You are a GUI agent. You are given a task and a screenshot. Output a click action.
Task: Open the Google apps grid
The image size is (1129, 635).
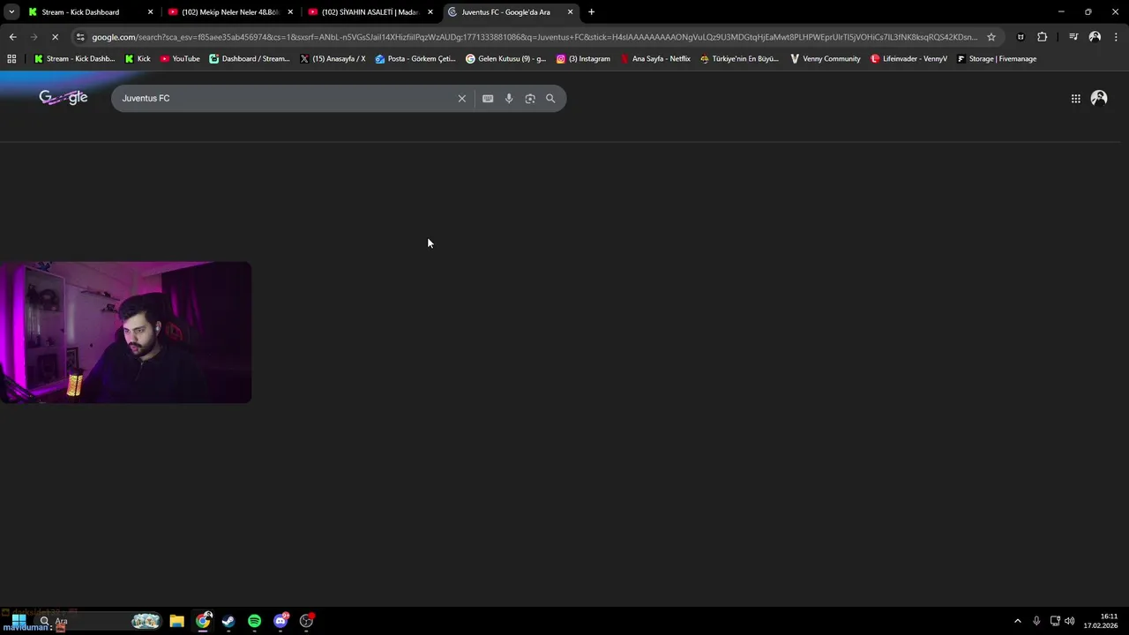point(1075,99)
